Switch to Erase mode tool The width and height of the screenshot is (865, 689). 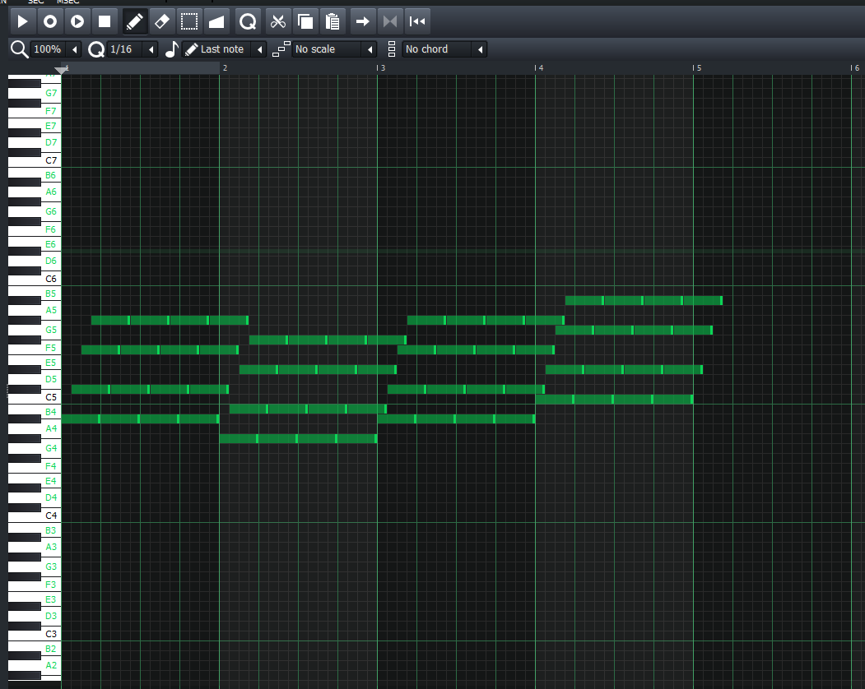161,21
